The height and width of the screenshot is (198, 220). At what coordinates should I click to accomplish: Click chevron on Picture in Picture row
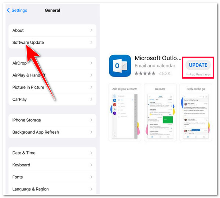point(91,87)
